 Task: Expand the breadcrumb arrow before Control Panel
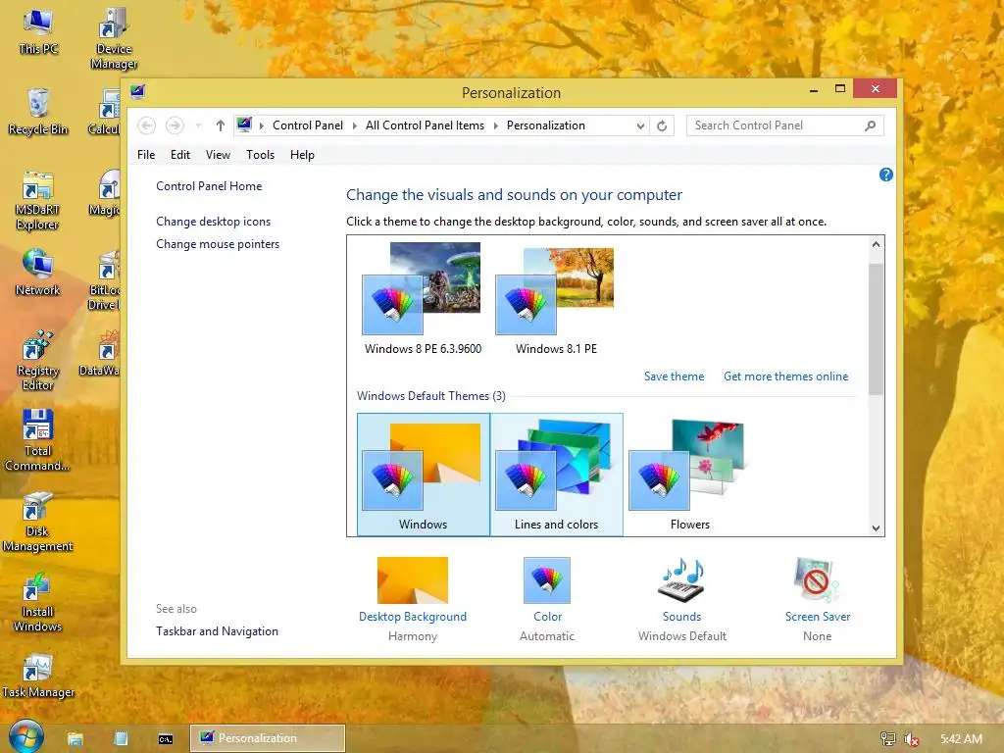pyautogui.click(x=261, y=126)
